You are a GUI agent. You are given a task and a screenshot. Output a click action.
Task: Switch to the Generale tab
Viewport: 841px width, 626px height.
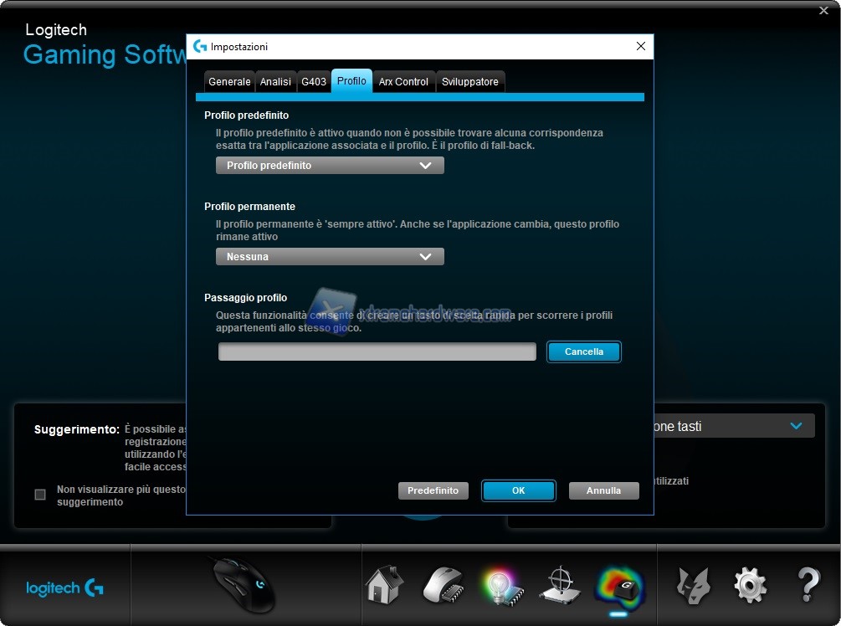point(229,82)
